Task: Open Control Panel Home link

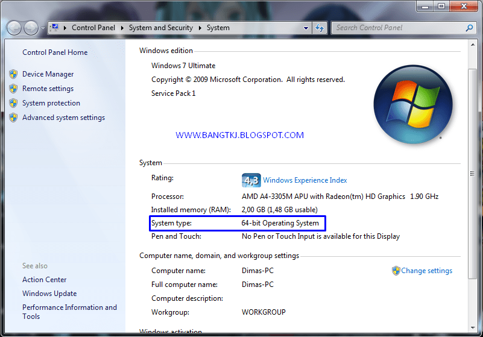Action: click(x=55, y=52)
